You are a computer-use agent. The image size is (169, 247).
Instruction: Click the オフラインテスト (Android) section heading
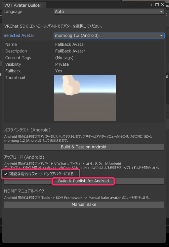point(27,130)
